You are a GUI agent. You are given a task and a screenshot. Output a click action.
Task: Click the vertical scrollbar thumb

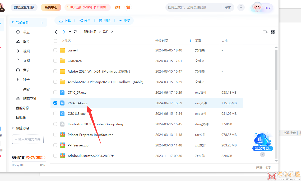pyautogui.click(x=276, y=70)
